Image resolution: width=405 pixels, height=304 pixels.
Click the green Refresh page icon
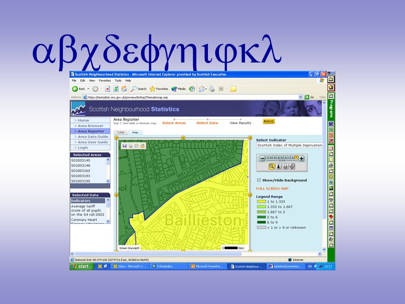pyautogui.click(x=116, y=89)
